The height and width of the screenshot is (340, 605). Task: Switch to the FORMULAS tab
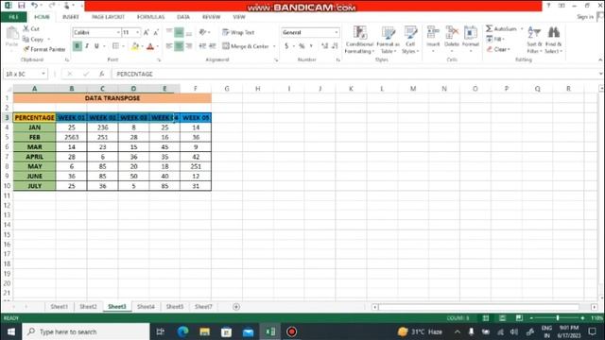point(150,17)
